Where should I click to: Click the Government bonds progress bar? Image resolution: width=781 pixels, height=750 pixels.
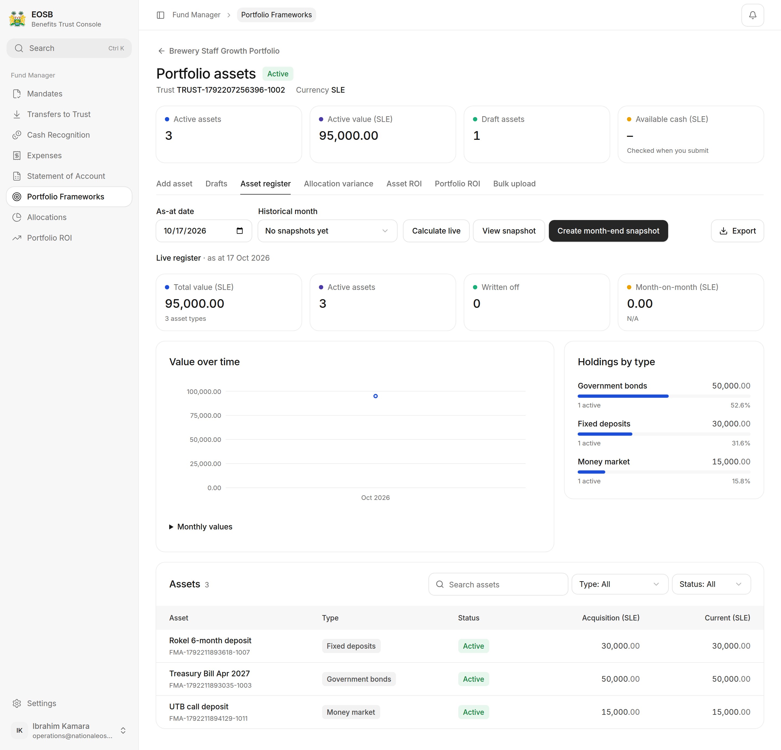click(664, 396)
